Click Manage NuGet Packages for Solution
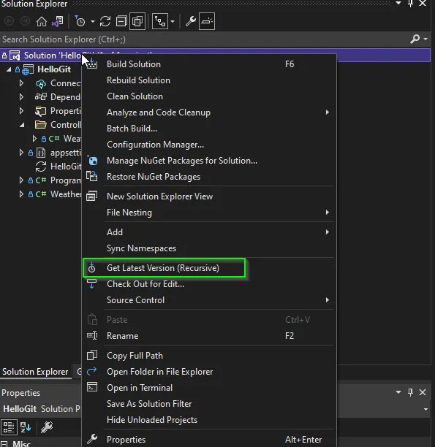Viewport: 435px width, 447px height. coord(209,161)
